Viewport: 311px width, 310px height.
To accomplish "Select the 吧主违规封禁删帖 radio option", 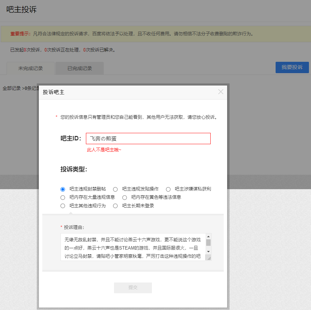I will coord(63,189).
